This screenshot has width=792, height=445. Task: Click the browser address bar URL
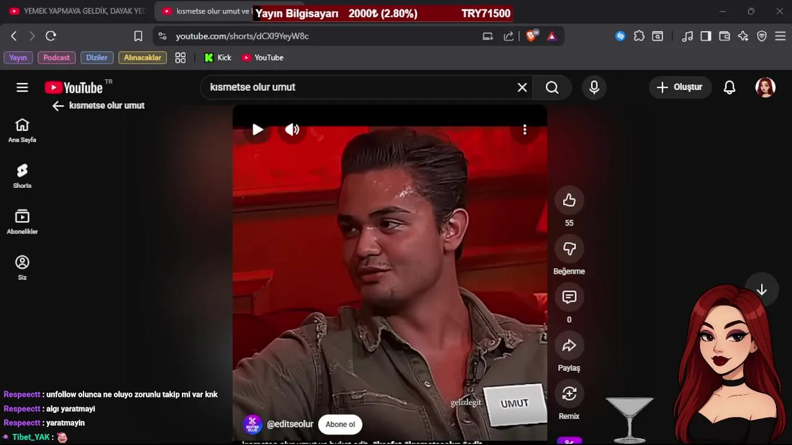pyautogui.click(x=243, y=36)
